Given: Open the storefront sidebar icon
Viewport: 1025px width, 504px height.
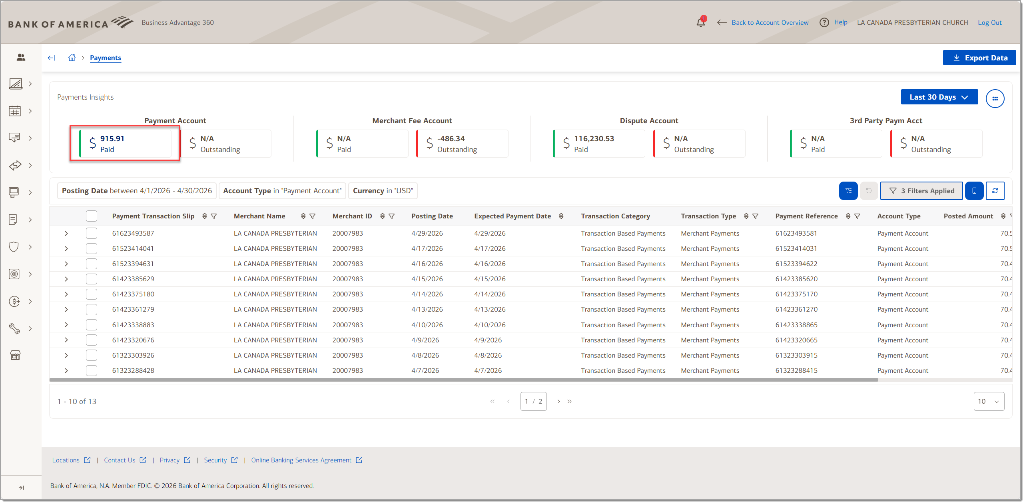Looking at the screenshot, I should pyautogui.click(x=15, y=355).
